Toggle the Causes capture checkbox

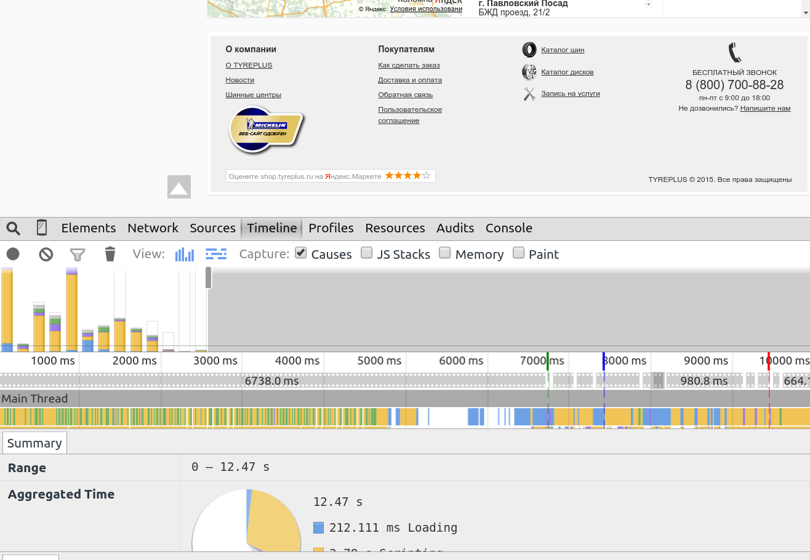301,253
